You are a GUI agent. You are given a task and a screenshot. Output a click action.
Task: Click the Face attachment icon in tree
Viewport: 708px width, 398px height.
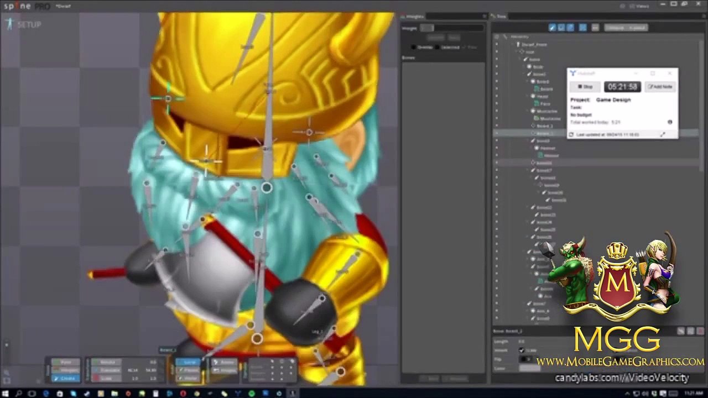coord(537,103)
